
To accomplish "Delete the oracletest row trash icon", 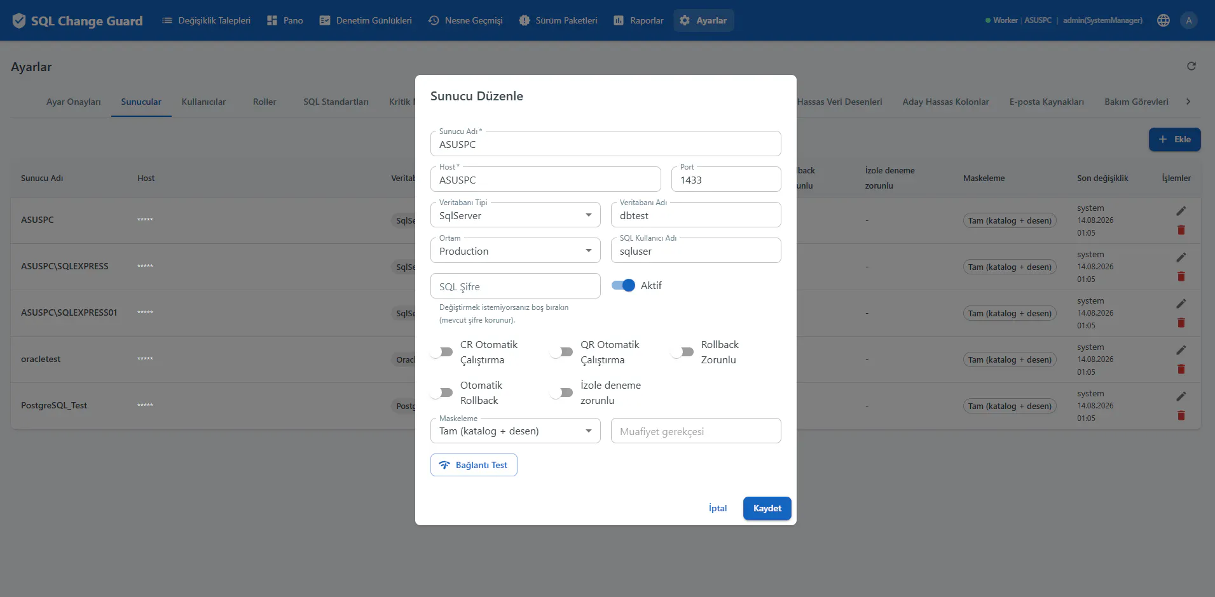I will point(1181,369).
